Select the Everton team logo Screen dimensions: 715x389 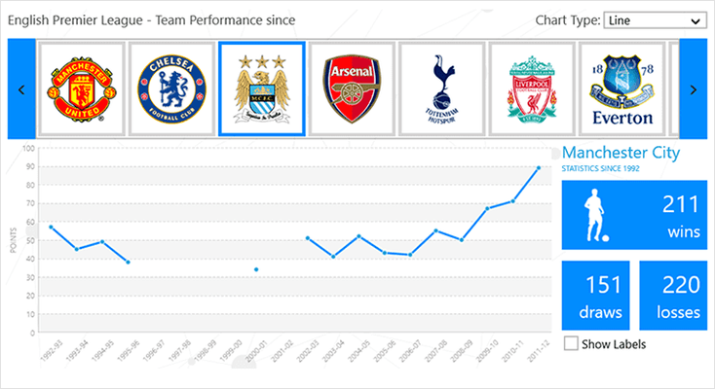pyautogui.click(x=622, y=89)
